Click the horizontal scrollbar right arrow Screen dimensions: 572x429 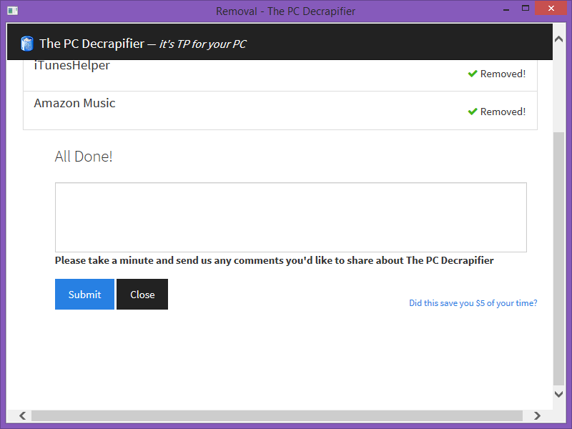pos(537,416)
